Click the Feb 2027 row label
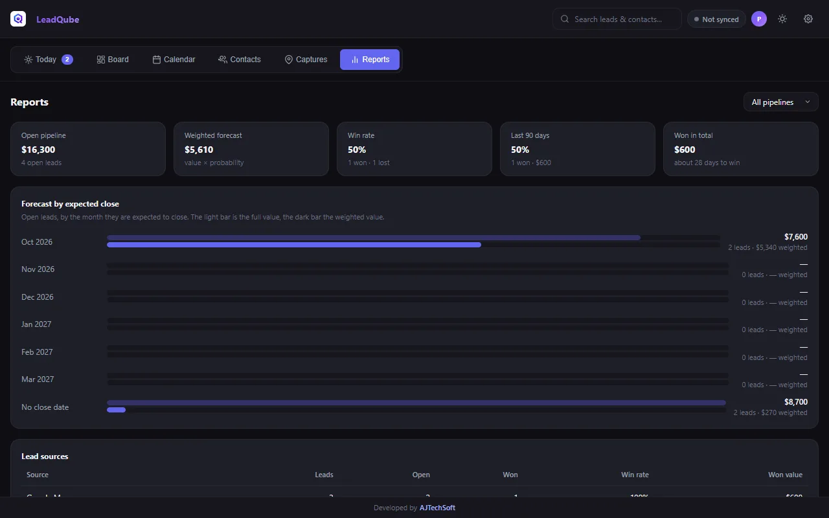 pos(37,352)
